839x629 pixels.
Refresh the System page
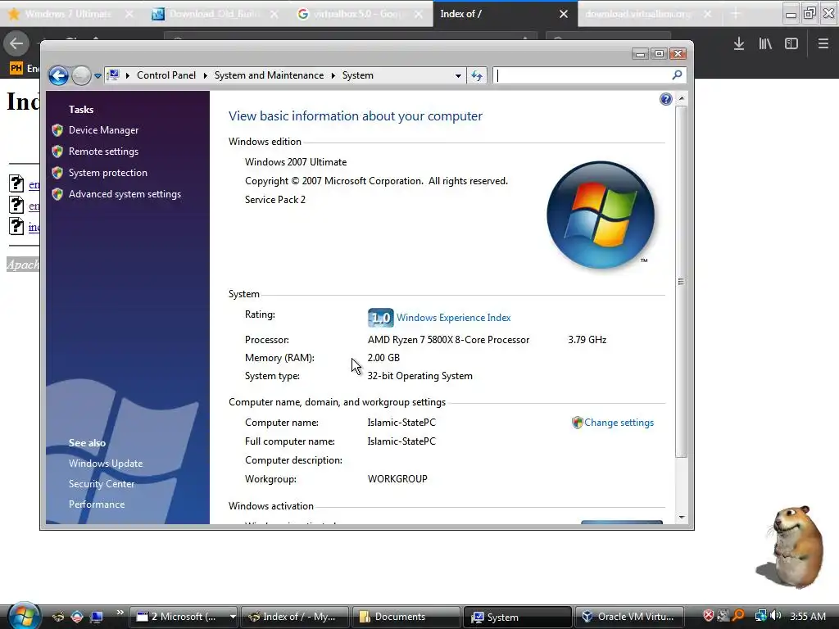tap(476, 76)
